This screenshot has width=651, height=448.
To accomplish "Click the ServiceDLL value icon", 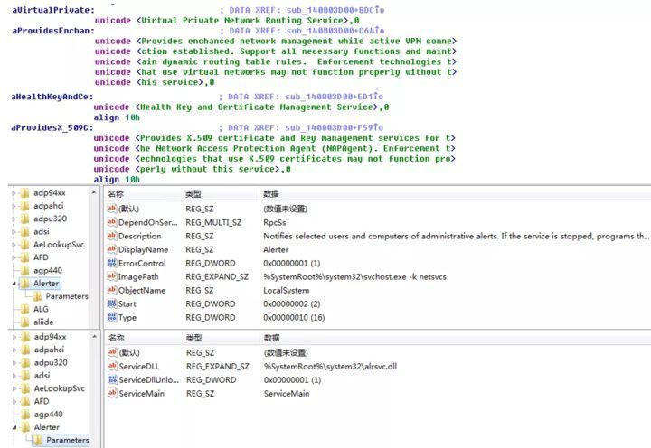I will [x=112, y=367].
